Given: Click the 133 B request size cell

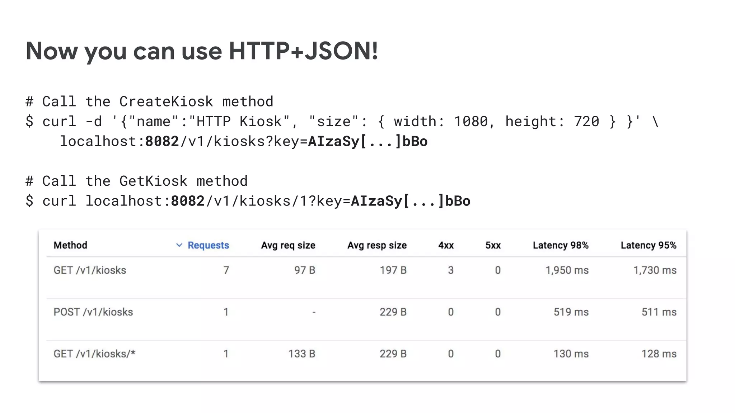Looking at the screenshot, I should coord(302,354).
